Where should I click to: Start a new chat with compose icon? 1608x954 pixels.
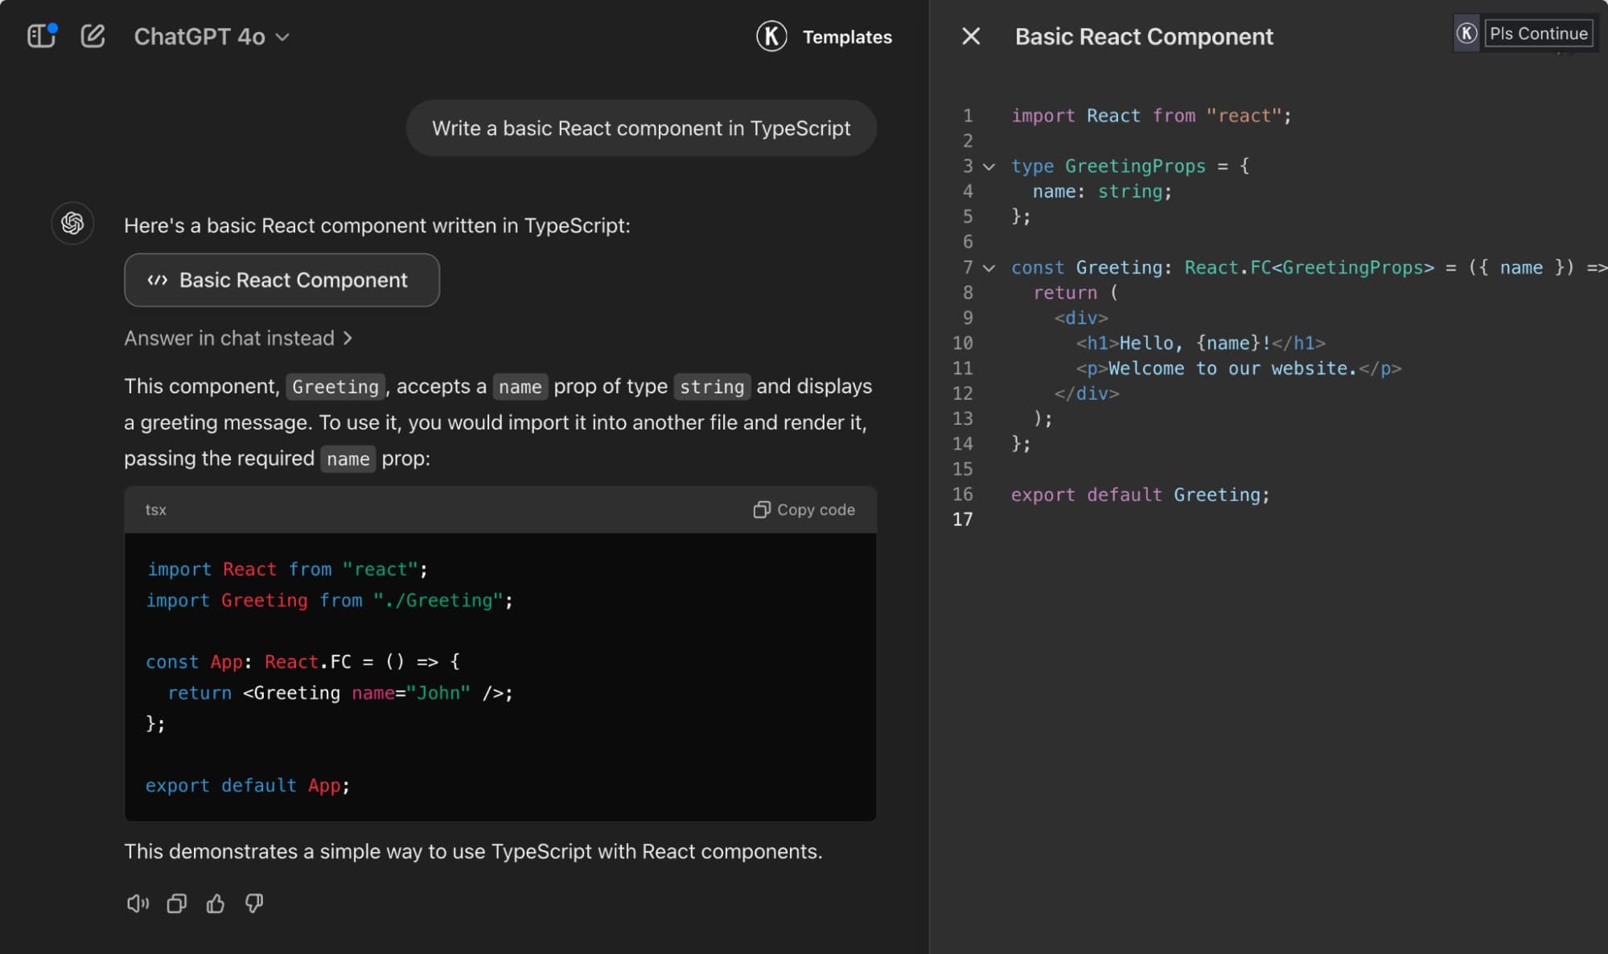pyautogui.click(x=93, y=36)
